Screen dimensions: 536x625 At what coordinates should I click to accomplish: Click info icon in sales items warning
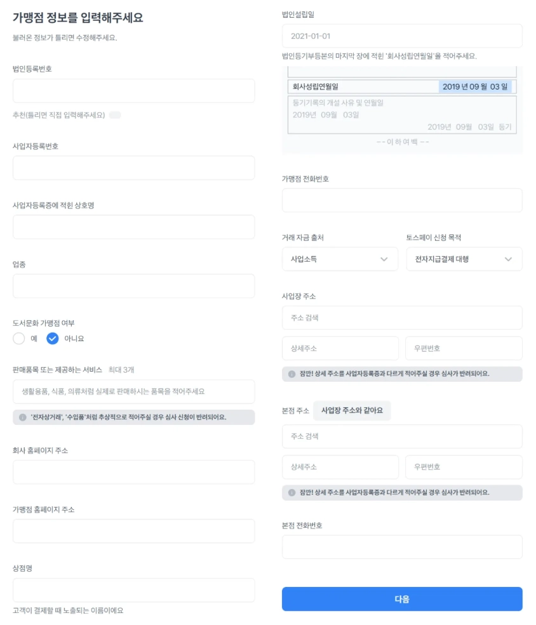click(23, 417)
